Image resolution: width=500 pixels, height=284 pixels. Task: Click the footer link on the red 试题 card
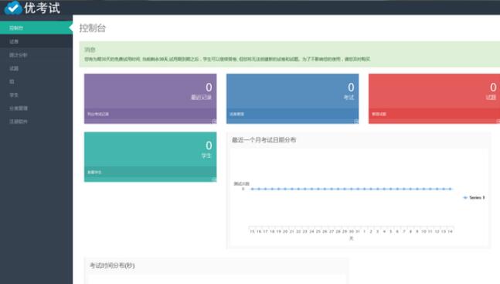(x=379, y=114)
